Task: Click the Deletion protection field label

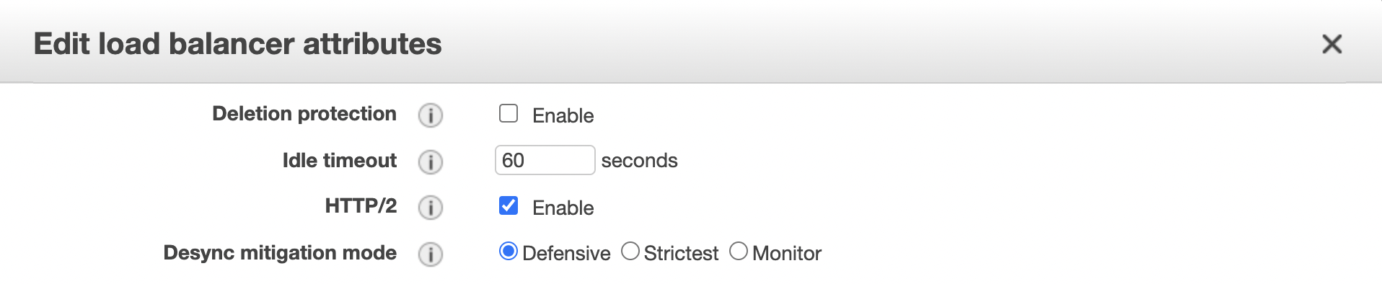Action: tap(304, 114)
